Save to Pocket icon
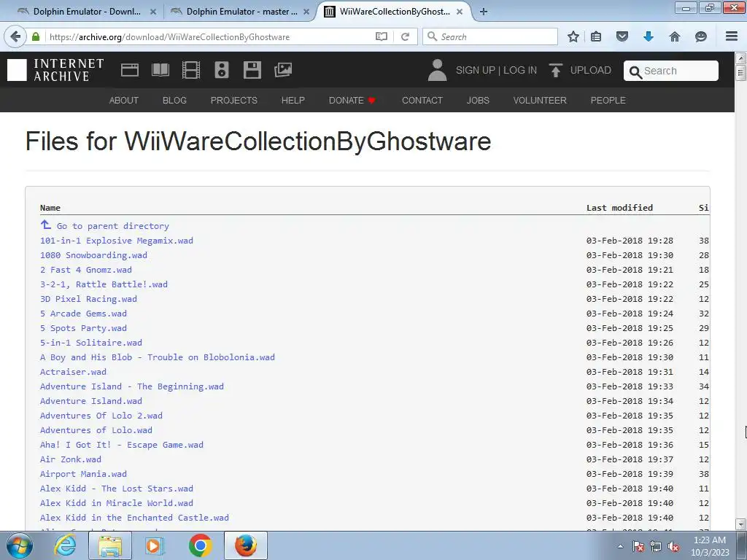This screenshot has width=747, height=560. tap(622, 36)
